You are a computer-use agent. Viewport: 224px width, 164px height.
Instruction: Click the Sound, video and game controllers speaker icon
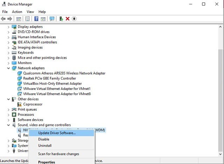14,125
